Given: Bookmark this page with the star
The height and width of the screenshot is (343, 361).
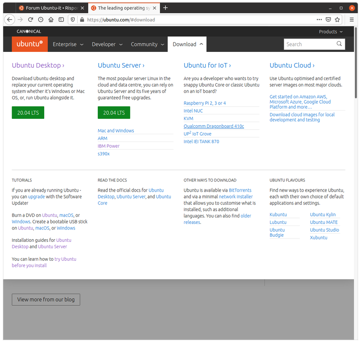Looking at the screenshot, I should (337, 20).
